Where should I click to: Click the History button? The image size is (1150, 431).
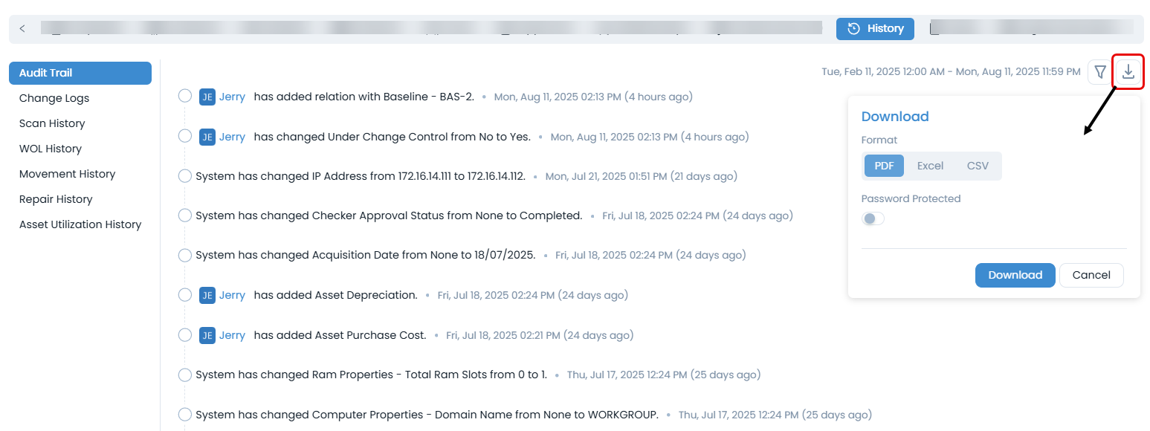[x=875, y=29]
